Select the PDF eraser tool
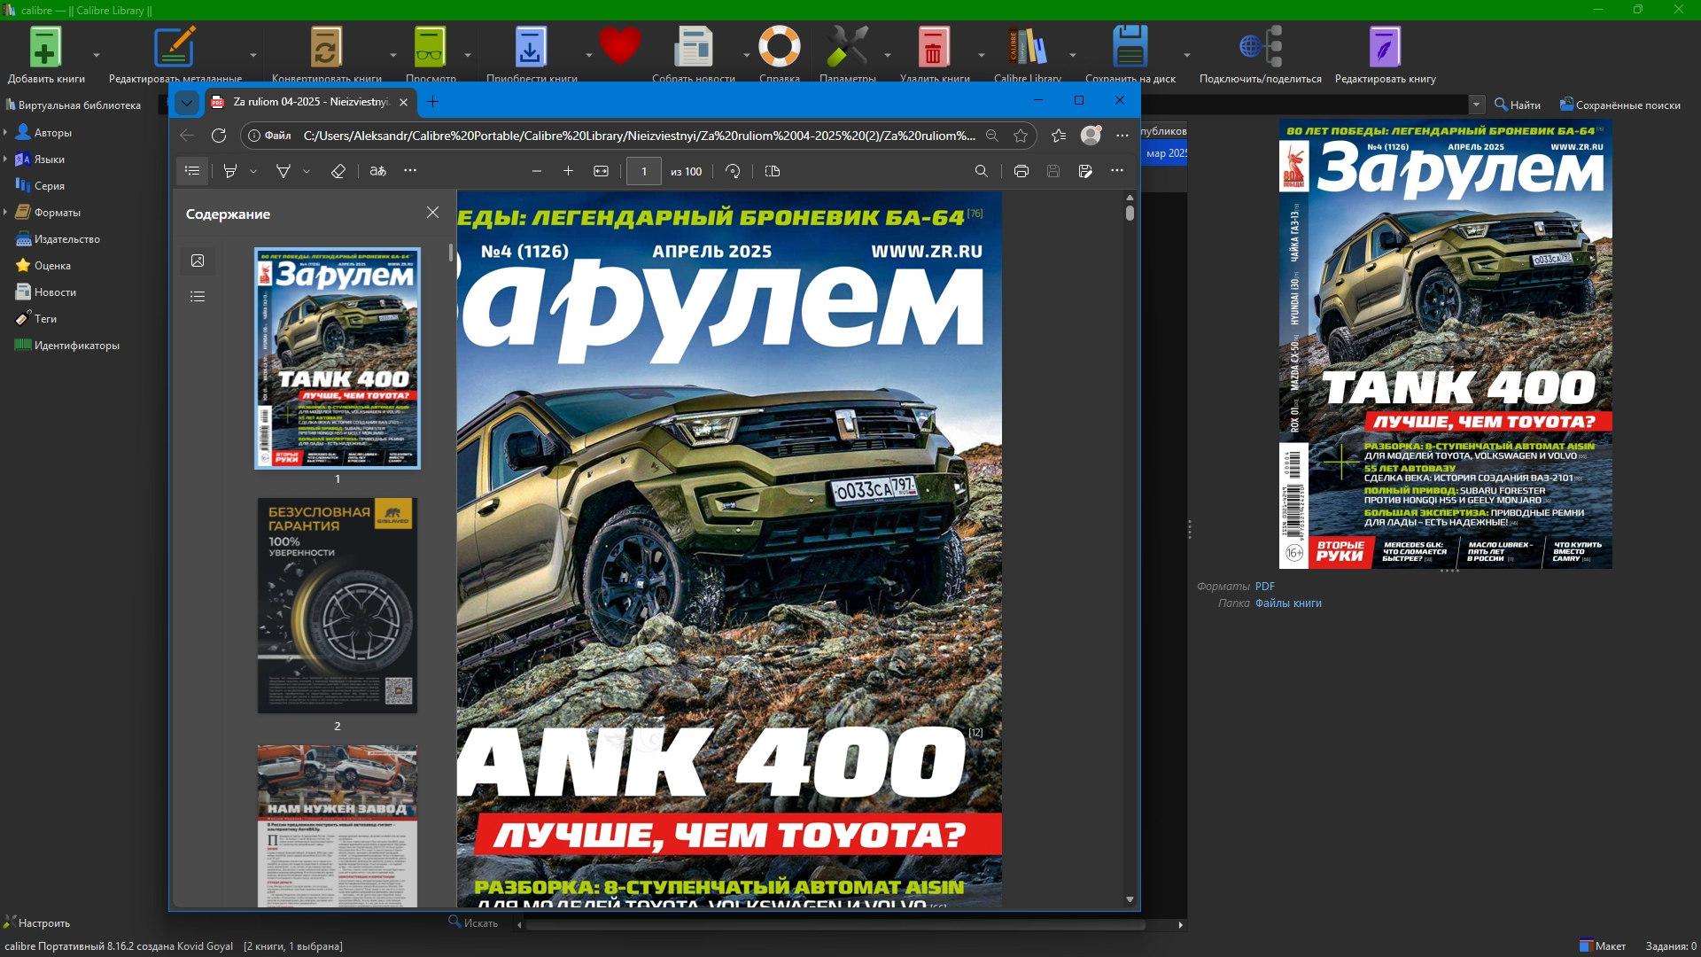The height and width of the screenshot is (957, 1701). (x=338, y=171)
